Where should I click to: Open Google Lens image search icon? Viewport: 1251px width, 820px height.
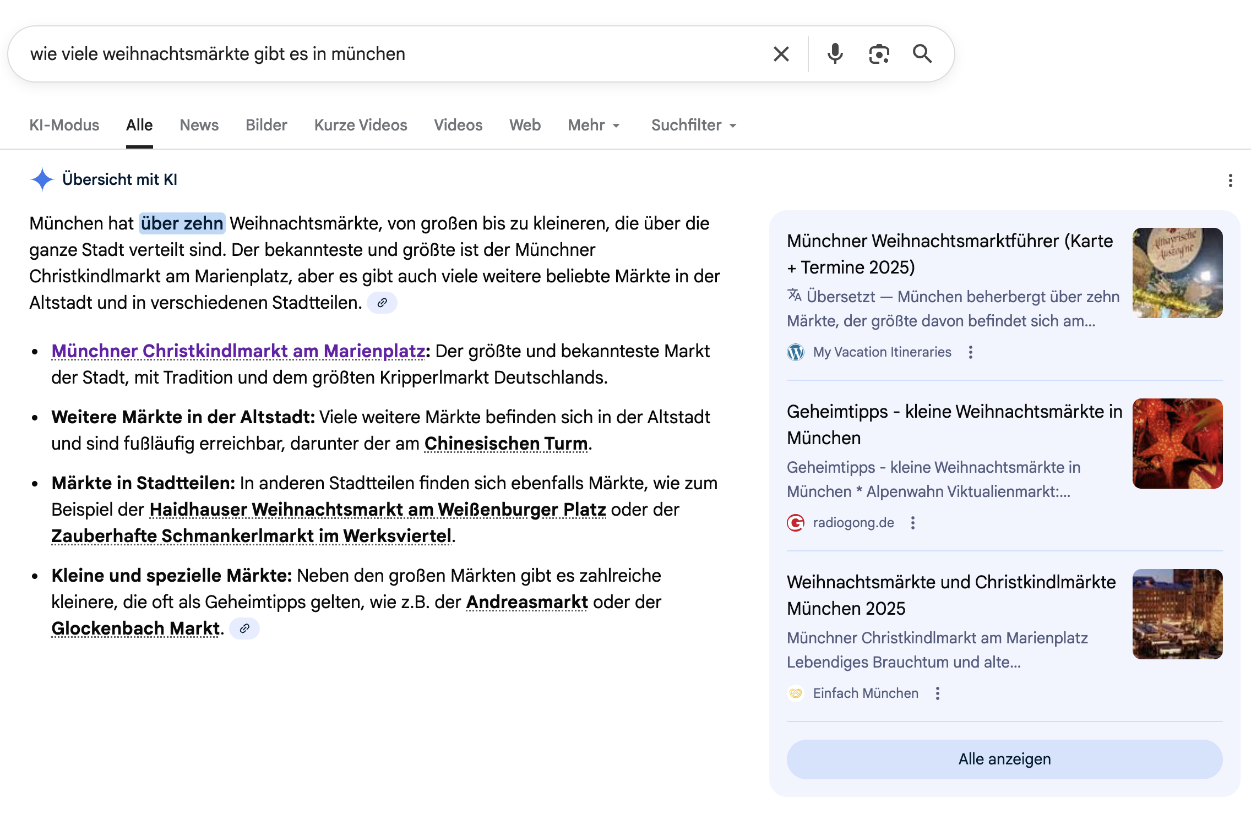[x=879, y=54]
